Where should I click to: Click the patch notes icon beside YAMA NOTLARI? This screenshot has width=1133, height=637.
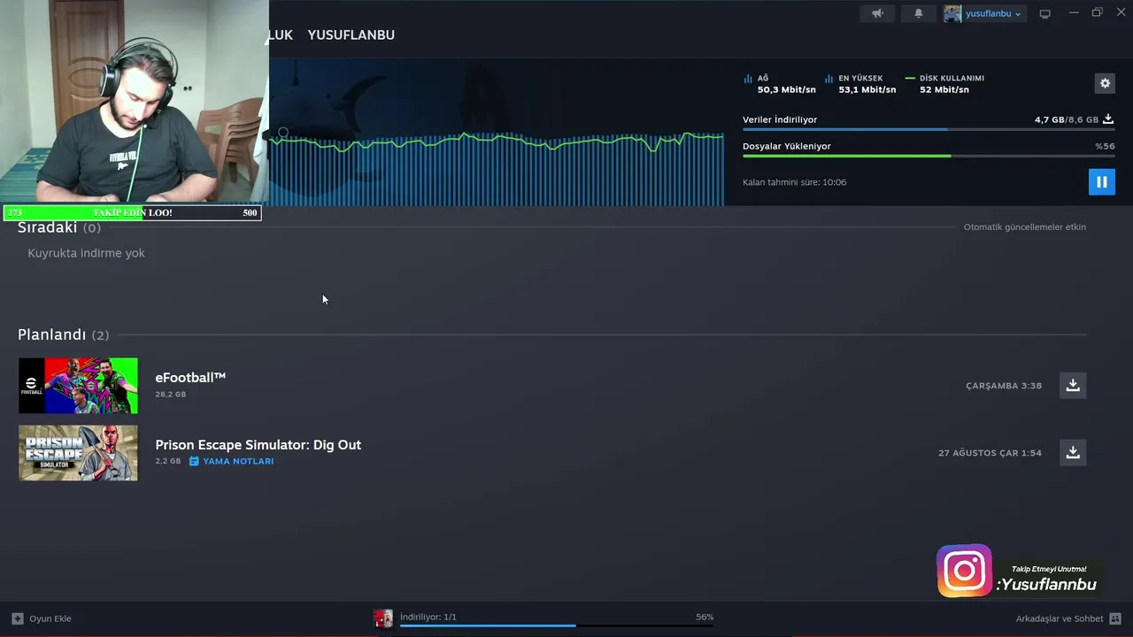194,461
